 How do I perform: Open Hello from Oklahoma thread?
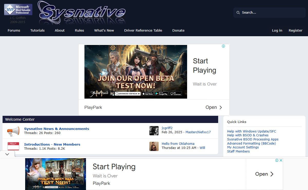178,144
